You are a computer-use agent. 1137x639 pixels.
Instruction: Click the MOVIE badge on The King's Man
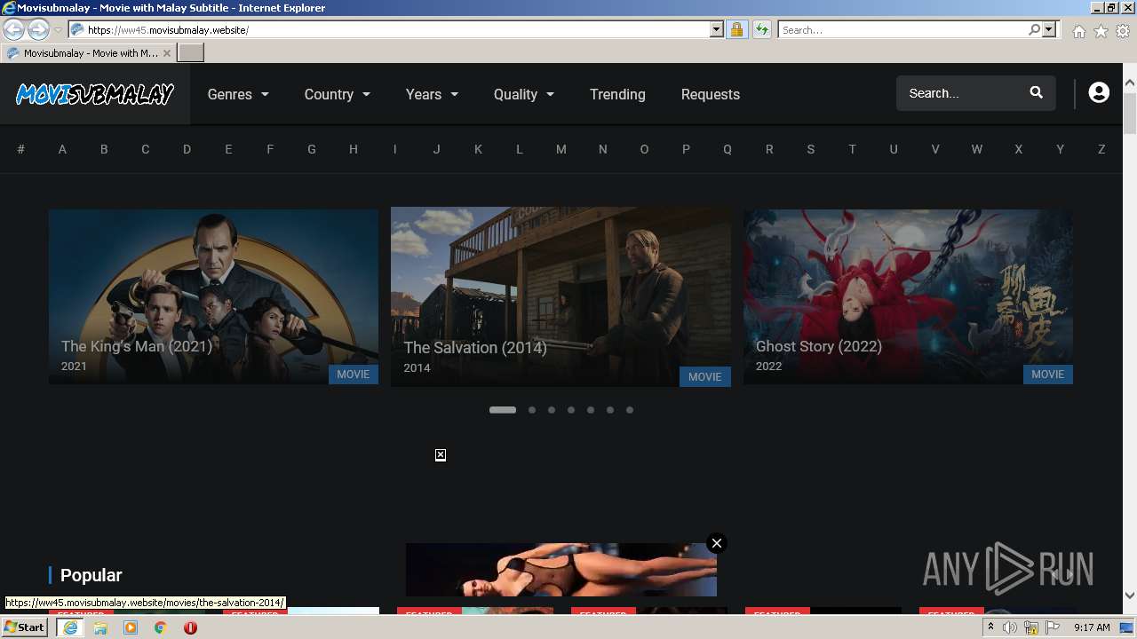(354, 375)
